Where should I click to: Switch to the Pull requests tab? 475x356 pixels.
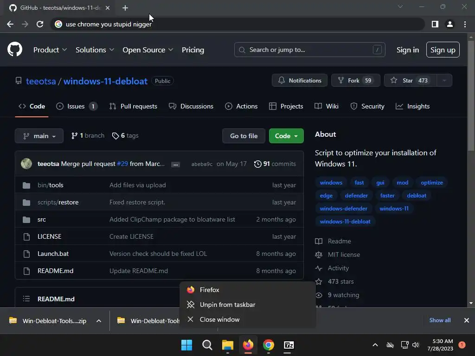tap(133, 106)
